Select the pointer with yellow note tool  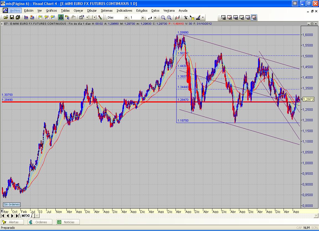[x=192, y=17]
